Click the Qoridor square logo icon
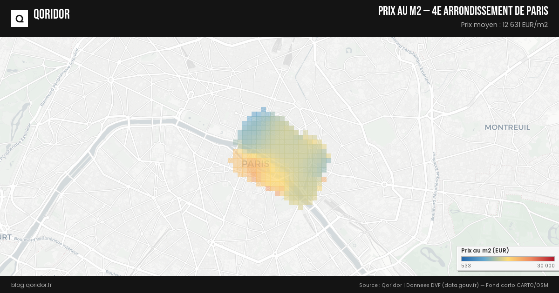Viewport: 559px width, 293px height. tap(20, 19)
